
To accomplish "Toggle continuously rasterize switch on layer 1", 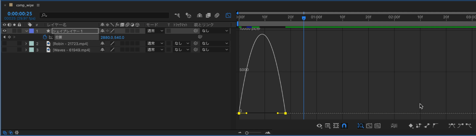I will [x=107, y=31].
